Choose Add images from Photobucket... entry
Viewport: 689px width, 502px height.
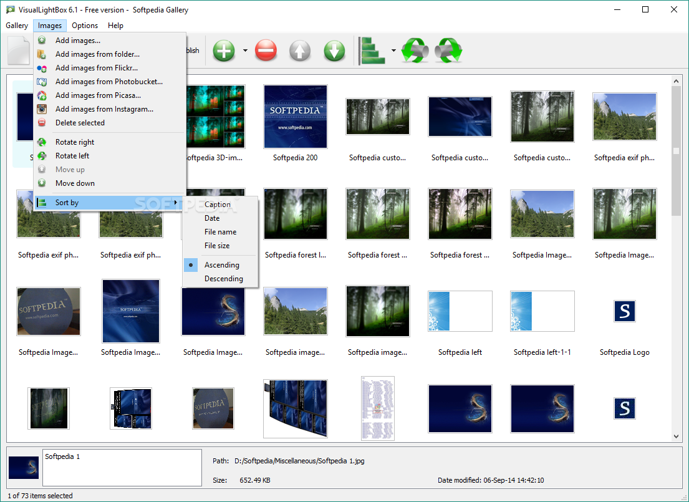tap(110, 81)
